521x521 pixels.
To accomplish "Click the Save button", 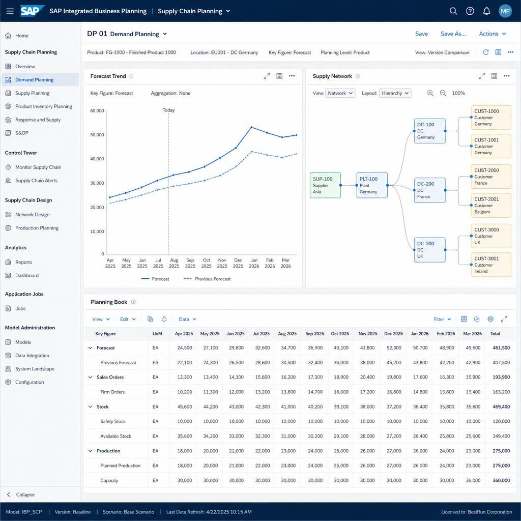I will point(421,34).
